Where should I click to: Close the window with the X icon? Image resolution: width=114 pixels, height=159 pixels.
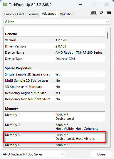107,4
